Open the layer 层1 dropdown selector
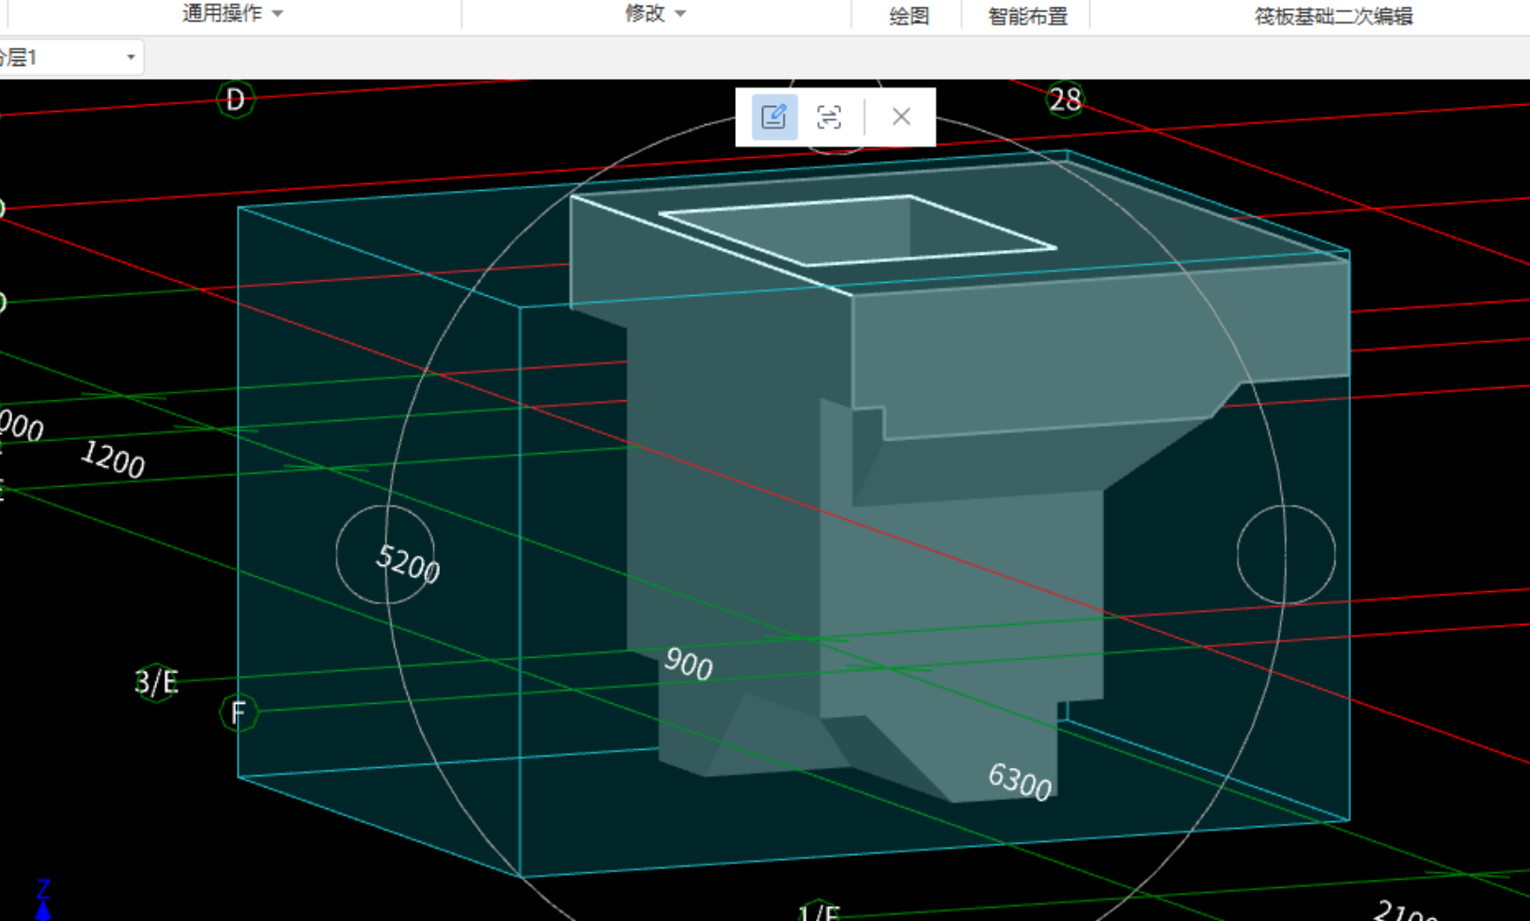The height and width of the screenshot is (921, 1530). [70, 57]
